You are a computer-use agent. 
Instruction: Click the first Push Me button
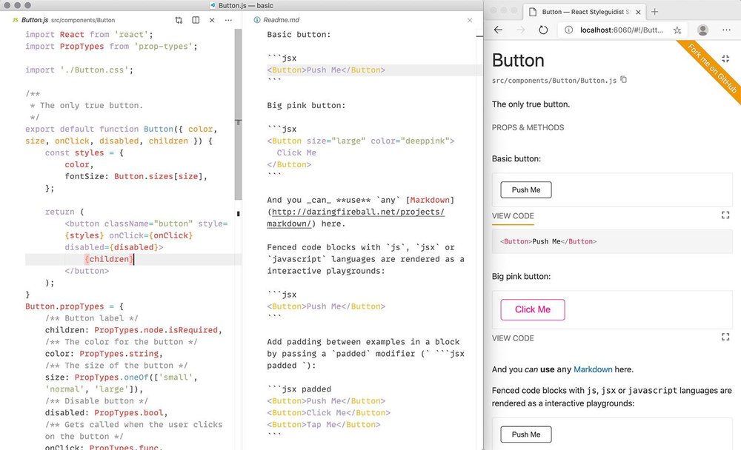[x=526, y=189]
